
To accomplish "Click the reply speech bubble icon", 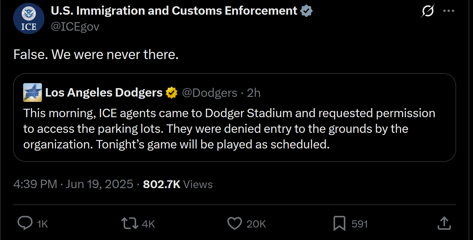I will (x=25, y=223).
